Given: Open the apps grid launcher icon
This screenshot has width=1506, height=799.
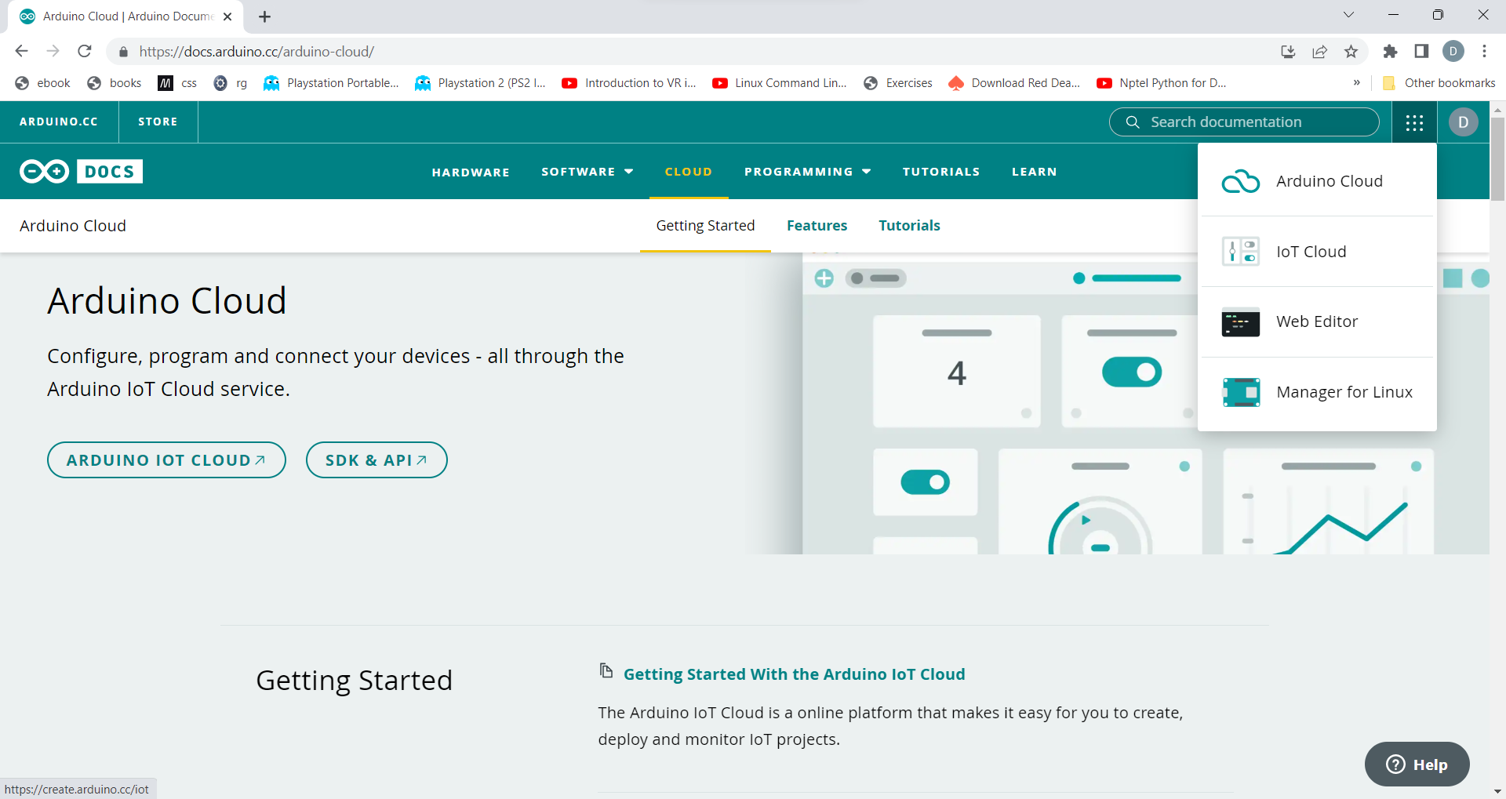Looking at the screenshot, I should pos(1414,122).
